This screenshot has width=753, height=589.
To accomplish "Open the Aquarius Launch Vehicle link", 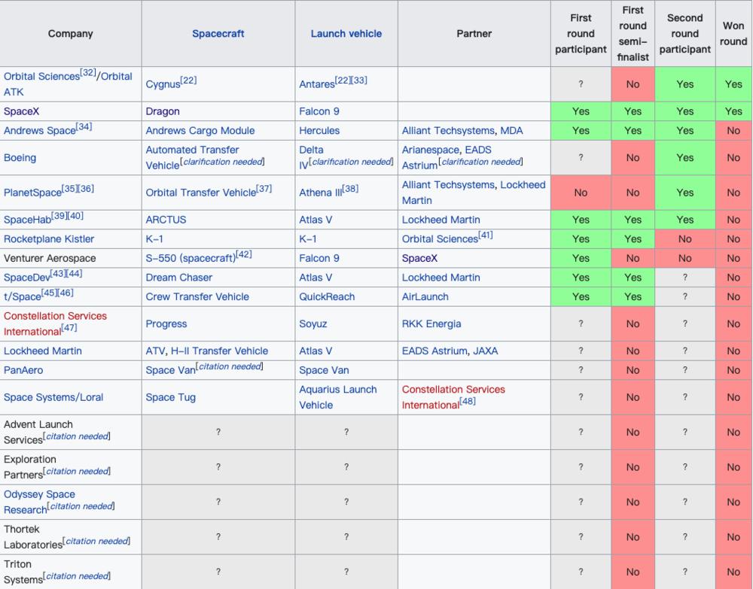I will click(337, 390).
